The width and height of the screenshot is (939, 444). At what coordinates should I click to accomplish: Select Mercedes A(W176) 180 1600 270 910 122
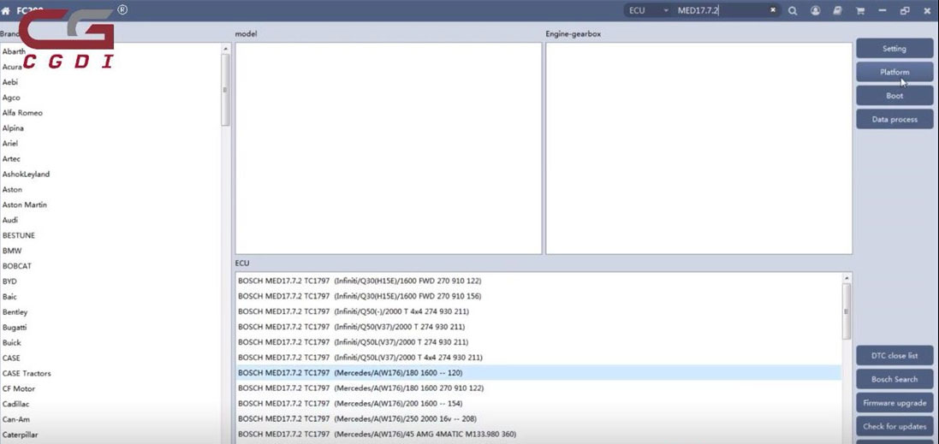point(538,388)
